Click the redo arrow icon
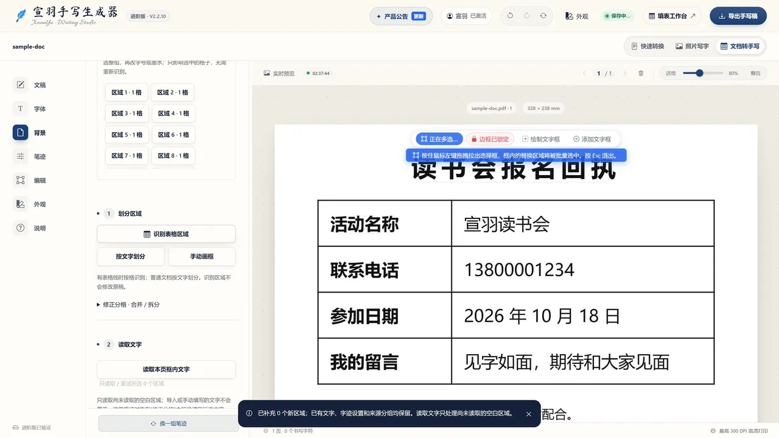Image resolution: width=779 pixels, height=438 pixels. 526,16
